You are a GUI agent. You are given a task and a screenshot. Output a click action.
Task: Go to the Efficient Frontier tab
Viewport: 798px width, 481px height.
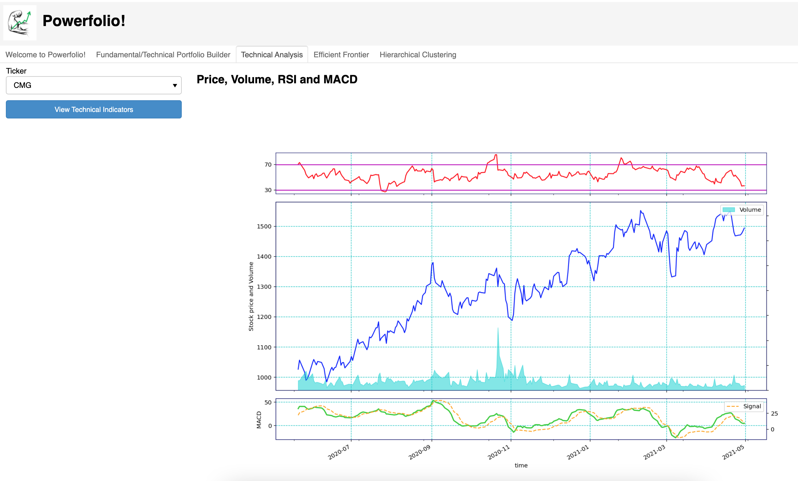click(341, 55)
